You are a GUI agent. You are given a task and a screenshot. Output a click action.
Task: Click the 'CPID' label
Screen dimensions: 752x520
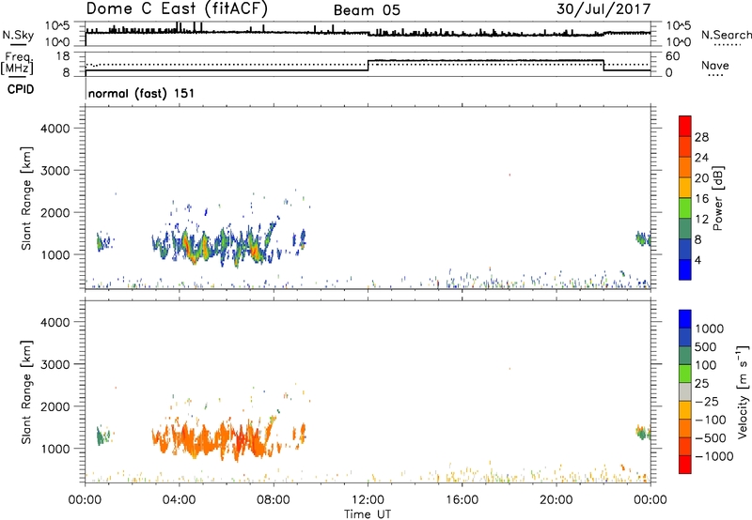21,89
